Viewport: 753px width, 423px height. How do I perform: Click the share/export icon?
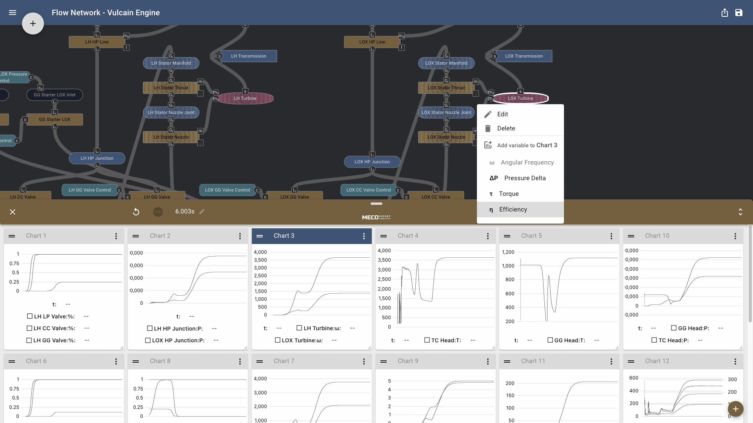(724, 13)
